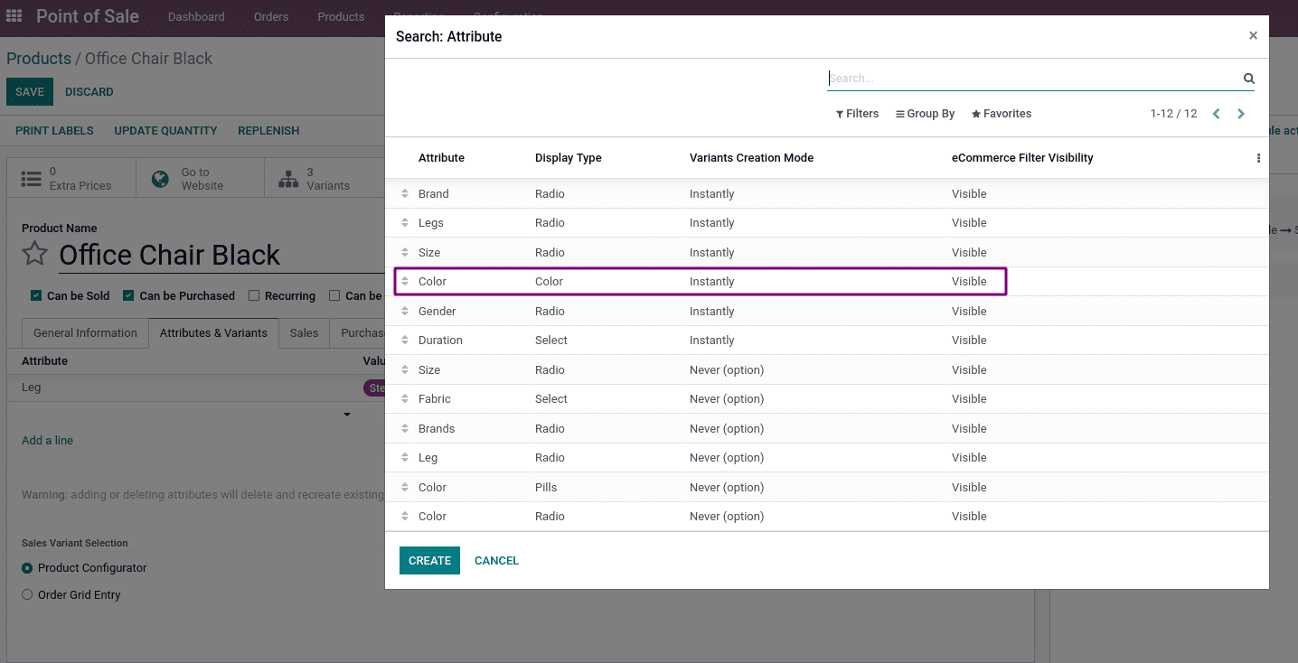Viewport: 1298px width, 663px height.
Task: Click drag handle of Color Pills row
Action: click(x=405, y=488)
